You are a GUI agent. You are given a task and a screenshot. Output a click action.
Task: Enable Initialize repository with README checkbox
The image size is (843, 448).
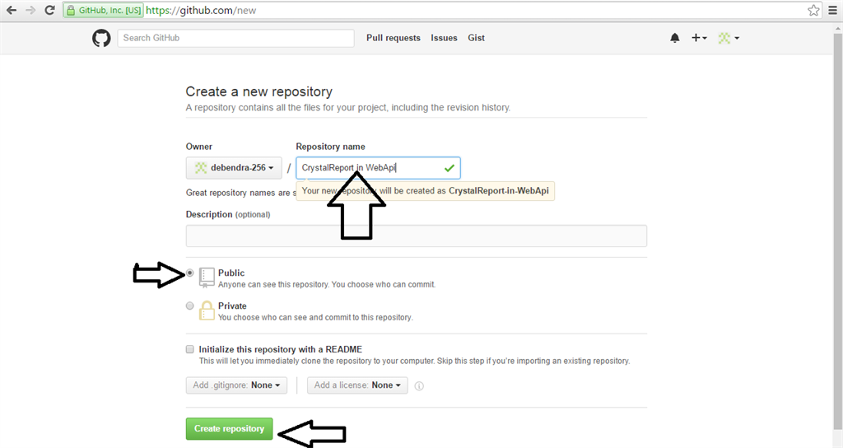tap(190, 349)
